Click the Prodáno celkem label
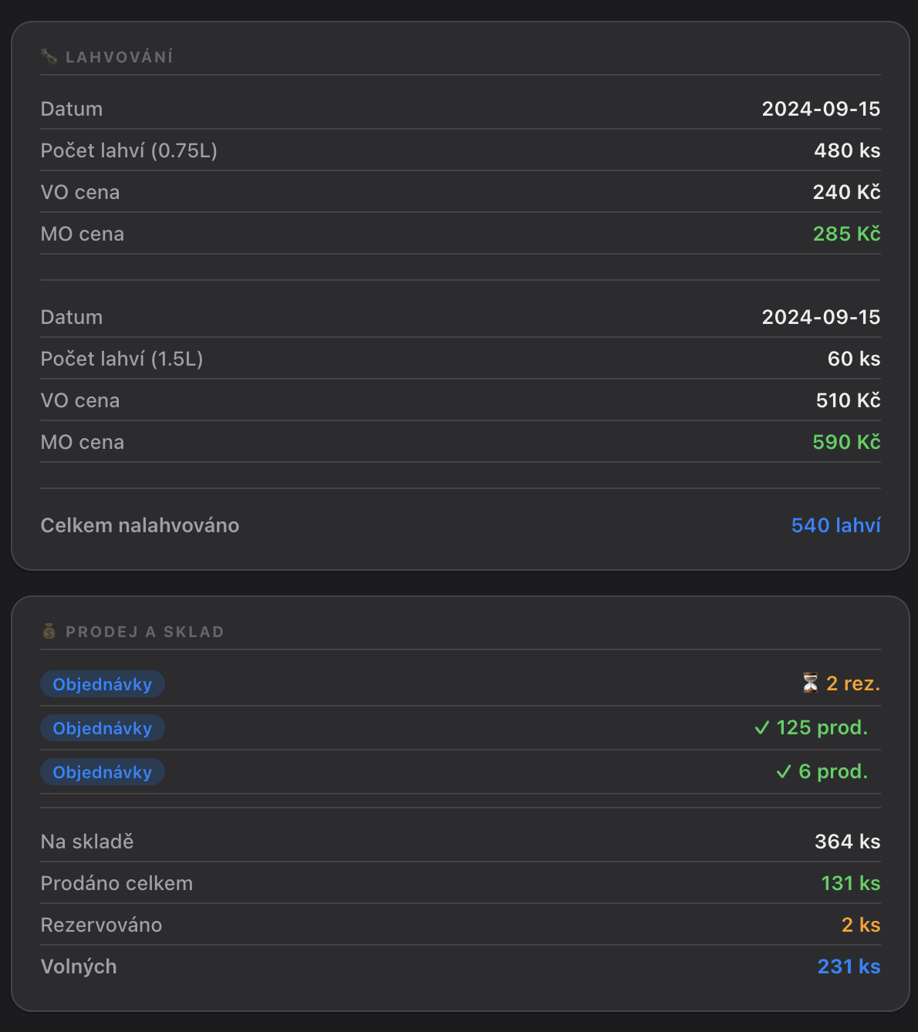This screenshot has width=918, height=1032. tap(116, 883)
